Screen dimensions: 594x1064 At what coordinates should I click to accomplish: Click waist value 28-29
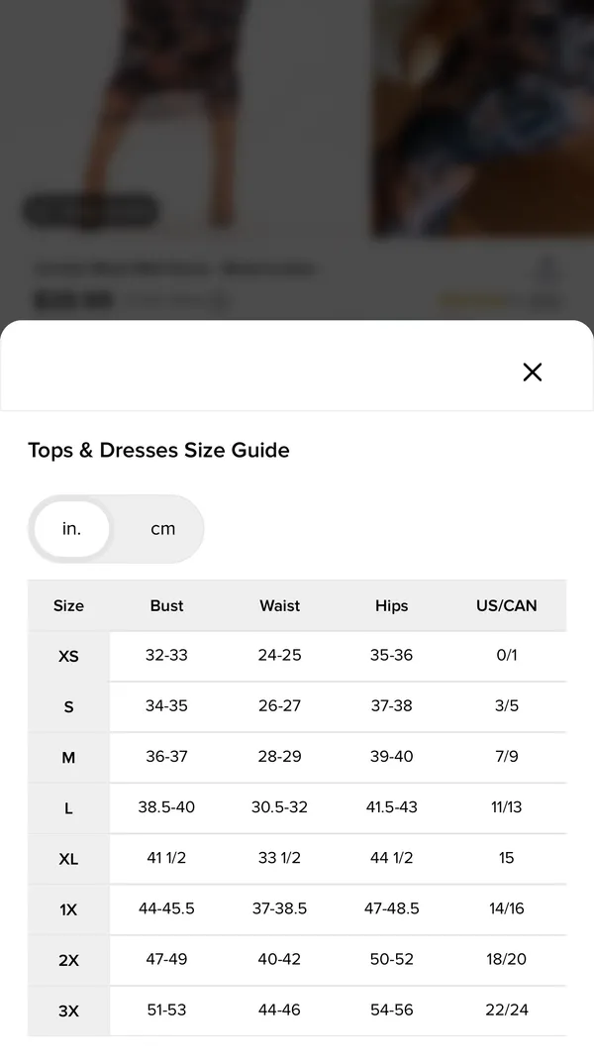(279, 757)
